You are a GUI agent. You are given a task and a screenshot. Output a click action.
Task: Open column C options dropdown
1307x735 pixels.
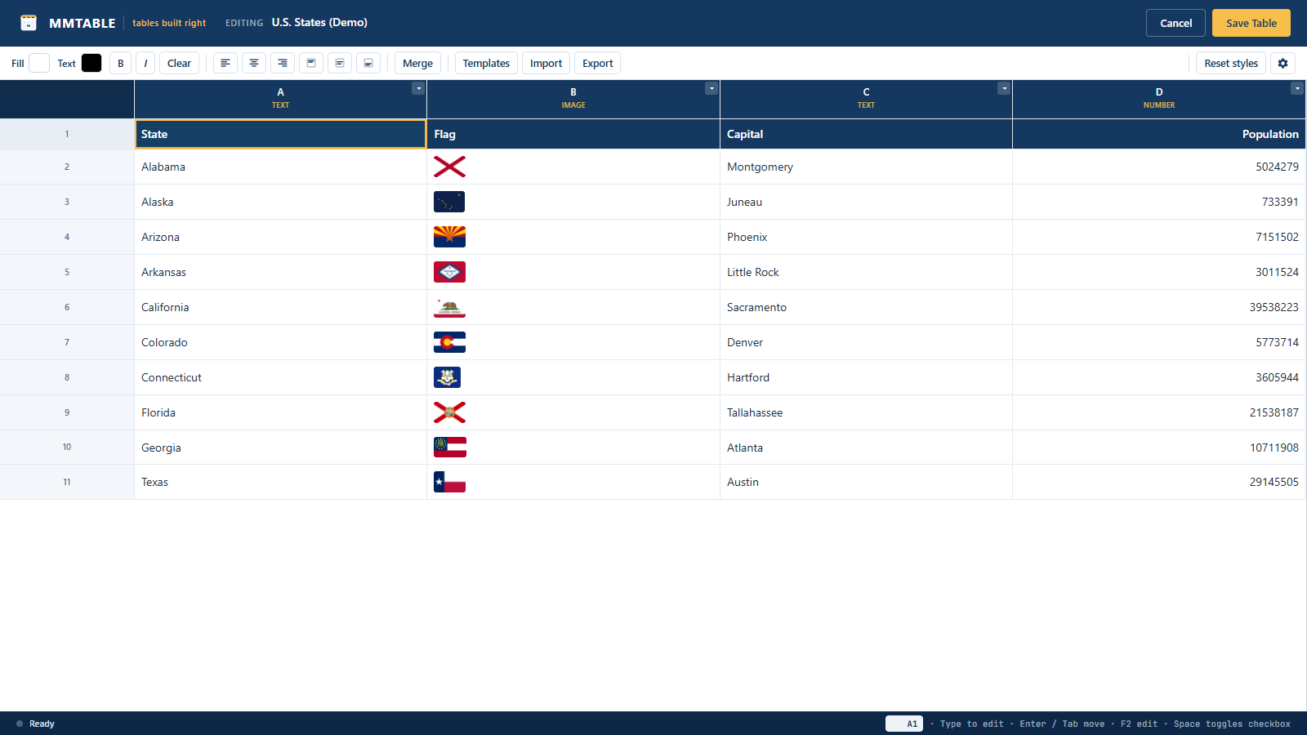click(1004, 88)
